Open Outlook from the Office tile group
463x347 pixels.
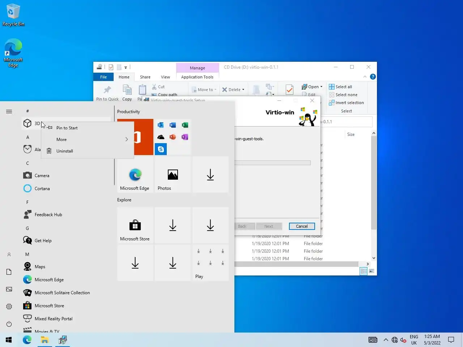(161, 125)
